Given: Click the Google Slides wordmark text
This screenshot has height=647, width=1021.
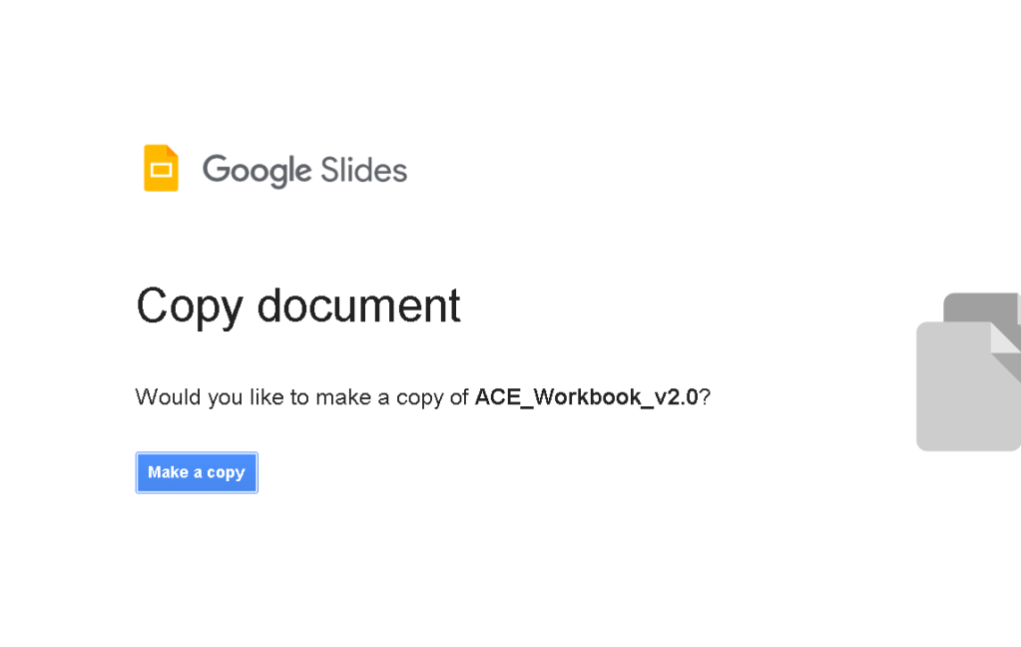Looking at the screenshot, I should (304, 171).
